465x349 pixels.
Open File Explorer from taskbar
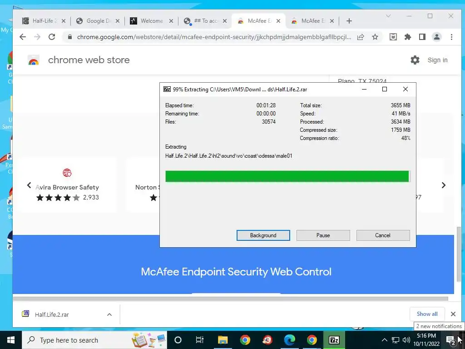pyautogui.click(x=223, y=340)
